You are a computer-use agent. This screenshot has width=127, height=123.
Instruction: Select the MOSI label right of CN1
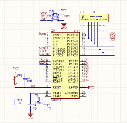[x=67, y=16]
